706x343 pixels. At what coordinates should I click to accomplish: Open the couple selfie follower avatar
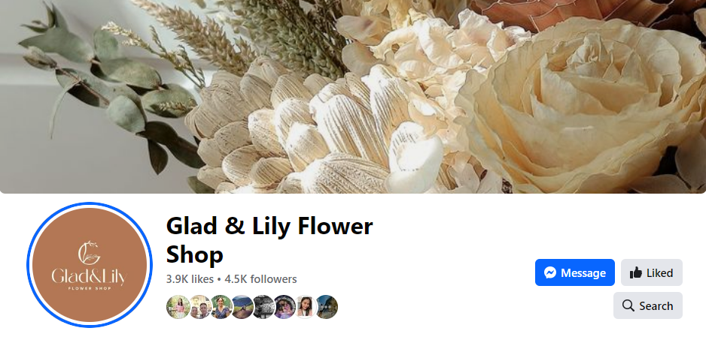(199, 307)
